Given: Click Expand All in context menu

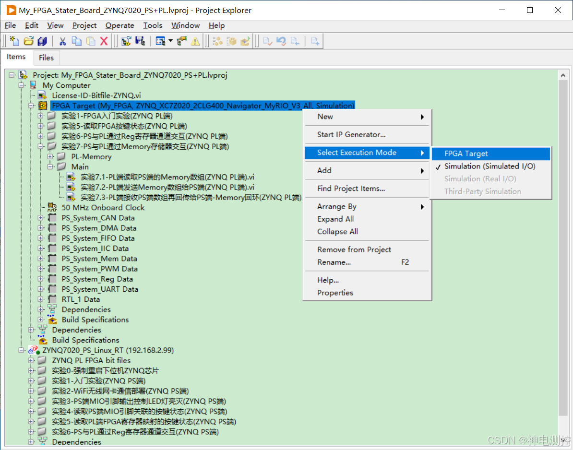Looking at the screenshot, I should point(367,219).
